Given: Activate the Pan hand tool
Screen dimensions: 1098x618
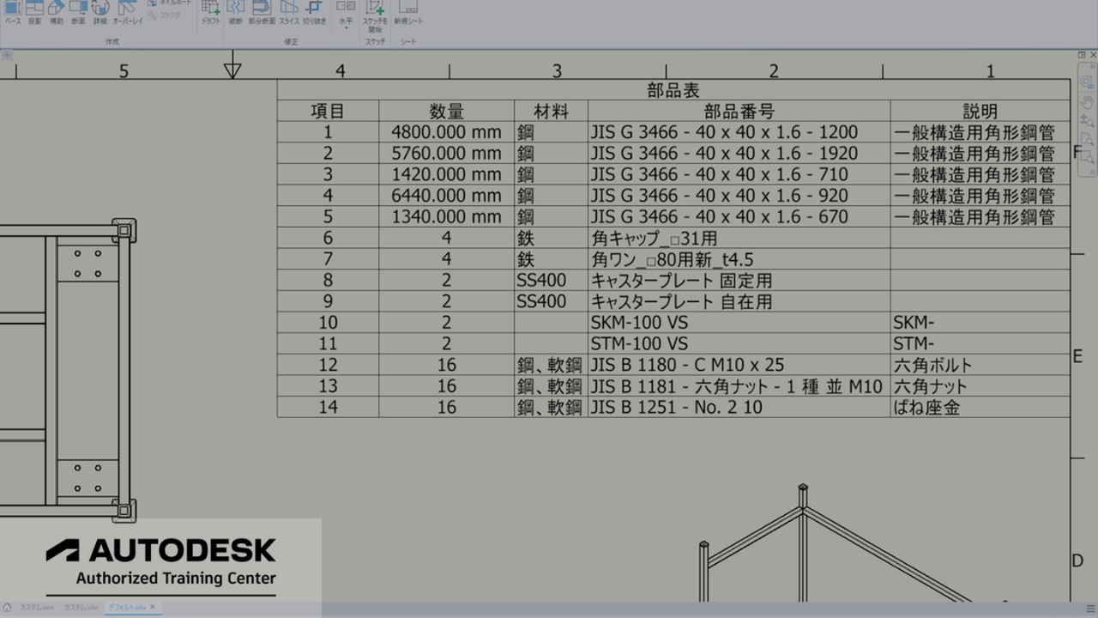Looking at the screenshot, I should click(1087, 102).
